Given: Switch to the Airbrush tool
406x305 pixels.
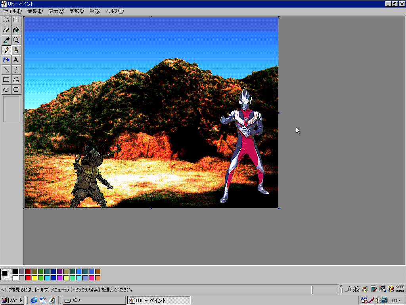Looking at the screenshot, I should point(6,60).
